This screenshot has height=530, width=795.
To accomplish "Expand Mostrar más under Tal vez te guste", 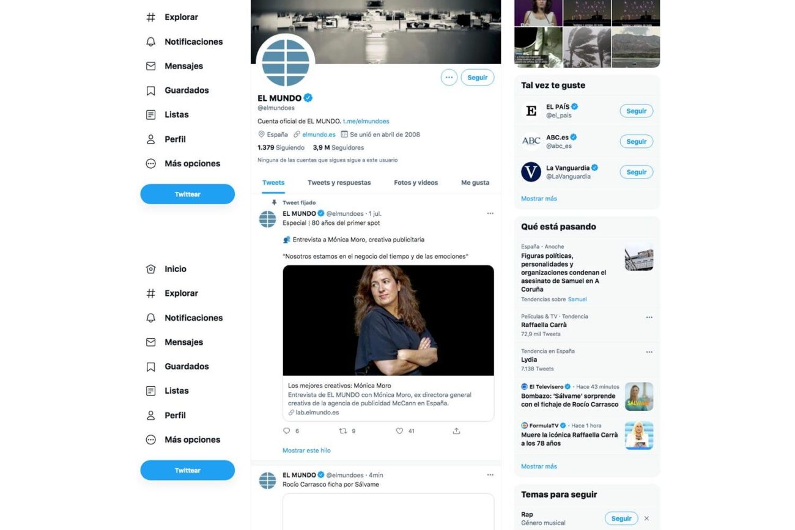I will pyautogui.click(x=539, y=199).
